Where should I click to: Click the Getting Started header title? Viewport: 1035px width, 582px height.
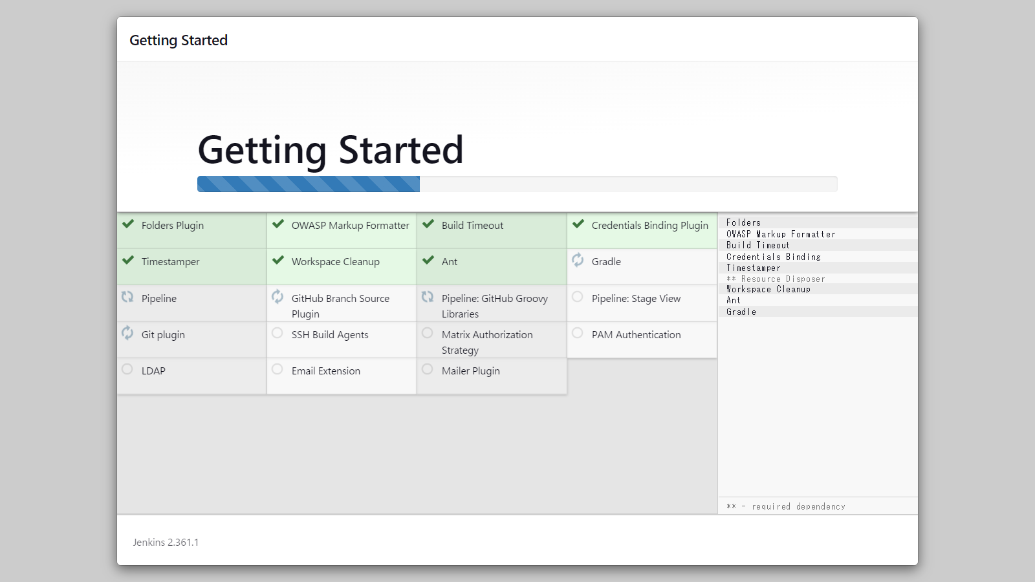pyautogui.click(x=179, y=40)
